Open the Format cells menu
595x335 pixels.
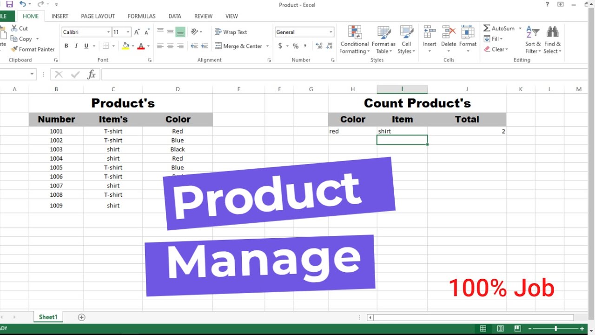point(468,40)
